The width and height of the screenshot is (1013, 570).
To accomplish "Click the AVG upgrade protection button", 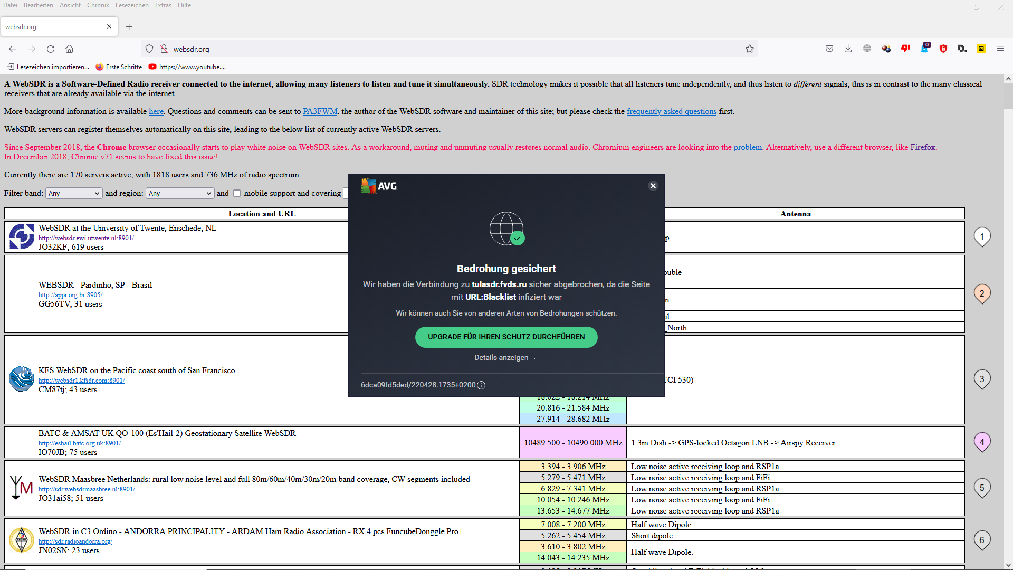I will point(506,337).
